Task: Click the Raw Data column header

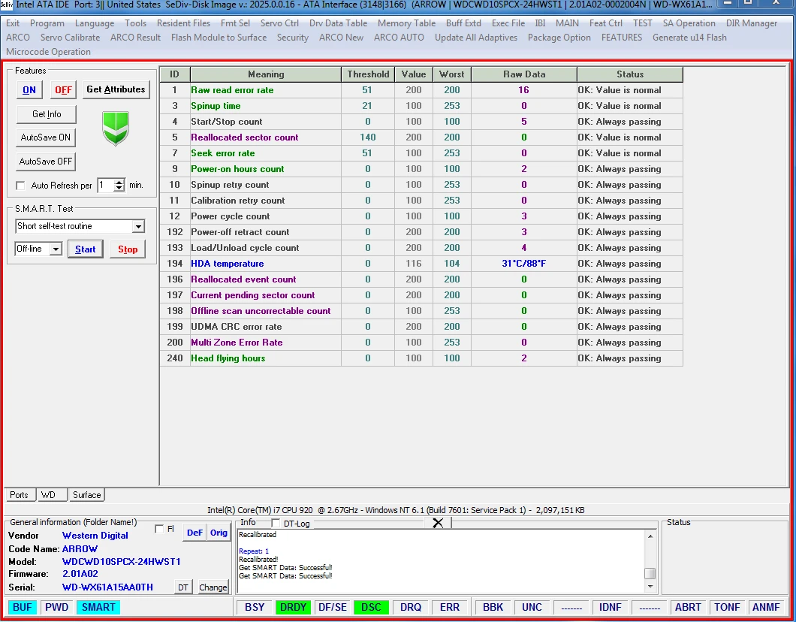Action: pos(524,74)
